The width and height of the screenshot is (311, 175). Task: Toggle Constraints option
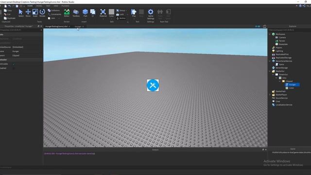tap(54, 14)
